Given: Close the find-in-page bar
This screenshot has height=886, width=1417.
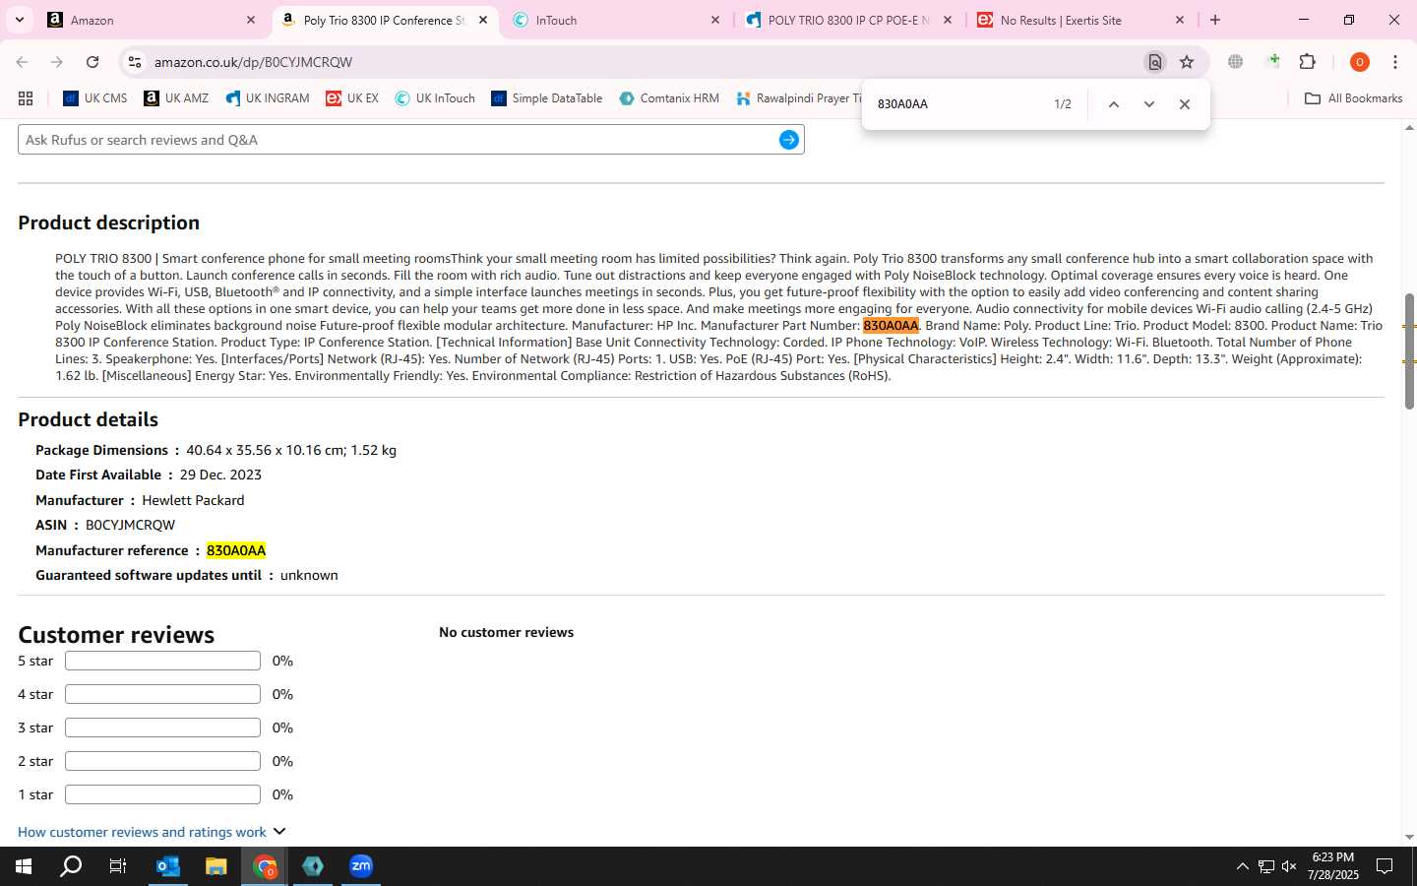Looking at the screenshot, I should tap(1185, 104).
